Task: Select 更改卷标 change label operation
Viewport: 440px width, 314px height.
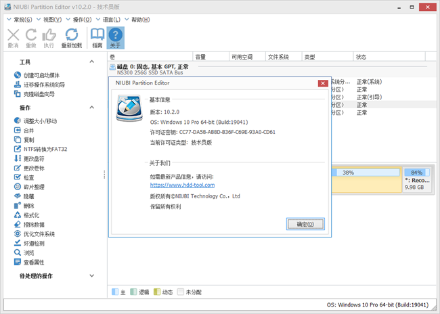Action: pyautogui.click(x=29, y=168)
